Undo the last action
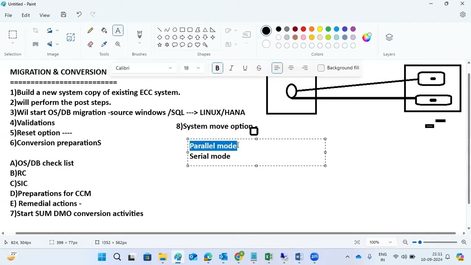This screenshot has height=265, width=471. click(79, 15)
